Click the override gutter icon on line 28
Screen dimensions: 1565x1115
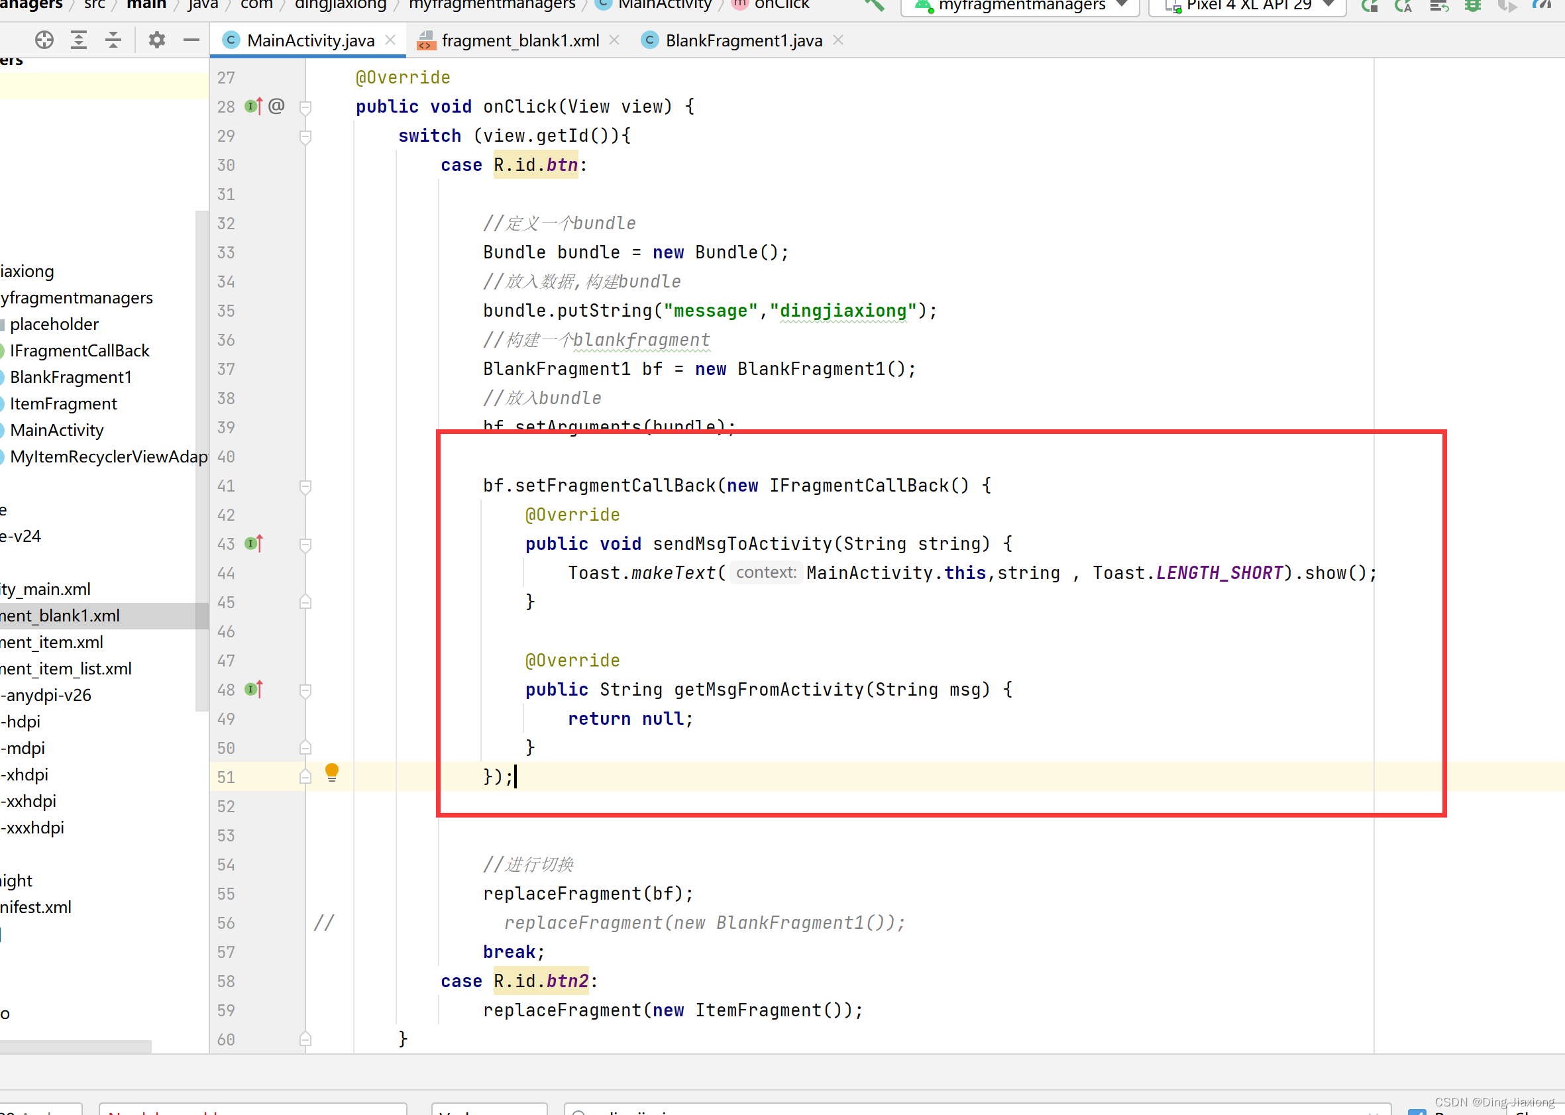[253, 107]
